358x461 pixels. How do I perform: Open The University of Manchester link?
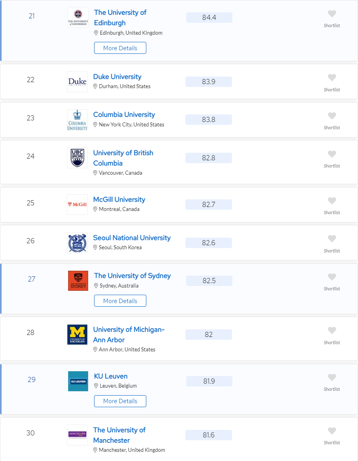(119, 435)
